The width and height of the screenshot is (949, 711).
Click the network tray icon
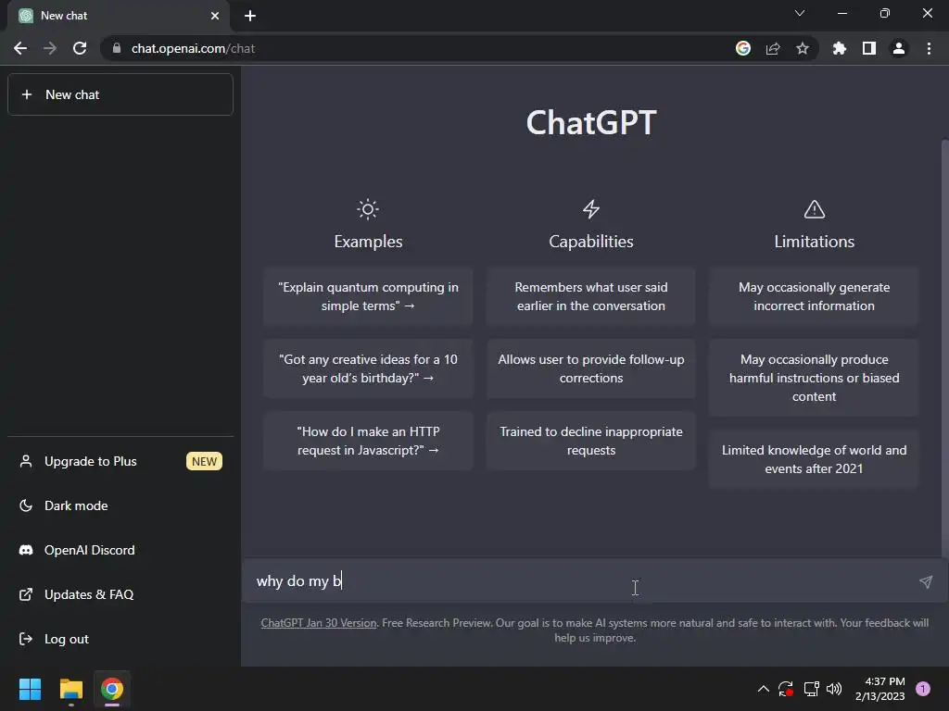point(811,689)
